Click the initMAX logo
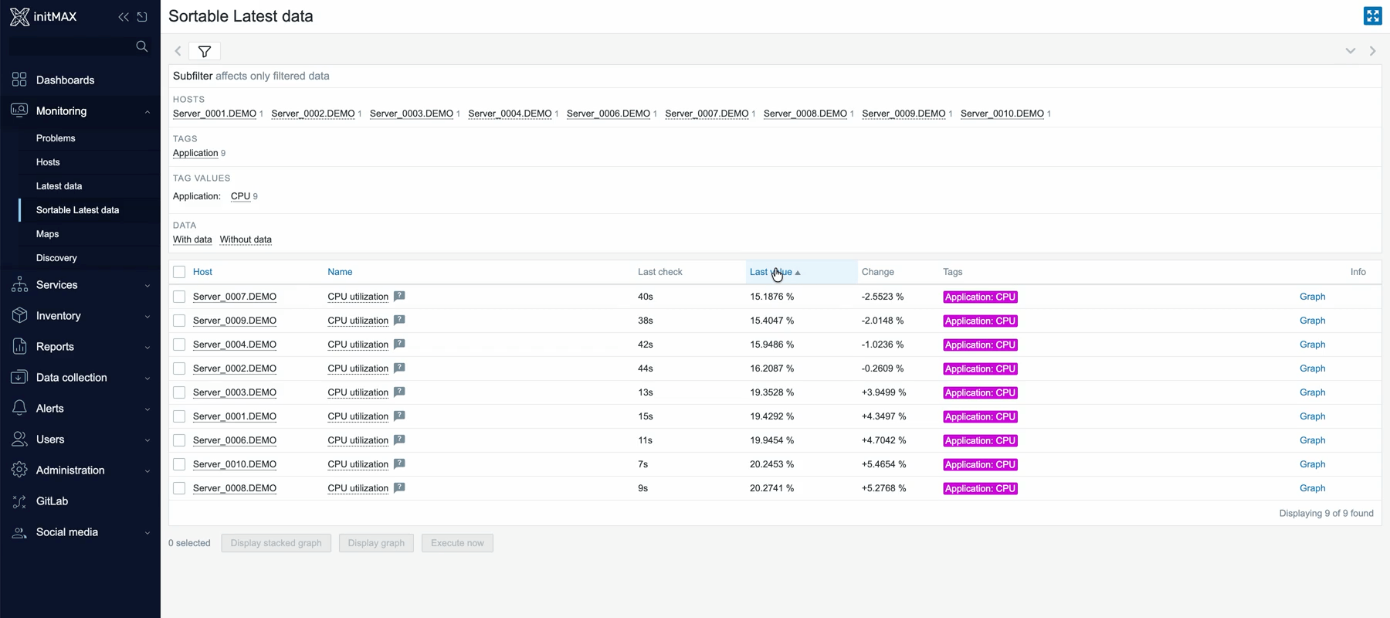The width and height of the screenshot is (1390, 618). [43, 17]
